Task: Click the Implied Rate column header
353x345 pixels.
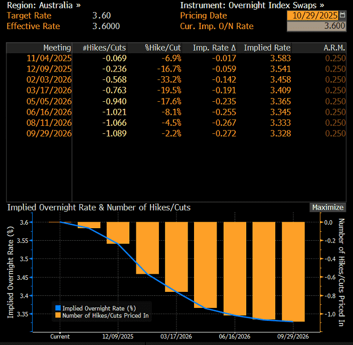Action: pyautogui.click(x=267, y=48)
